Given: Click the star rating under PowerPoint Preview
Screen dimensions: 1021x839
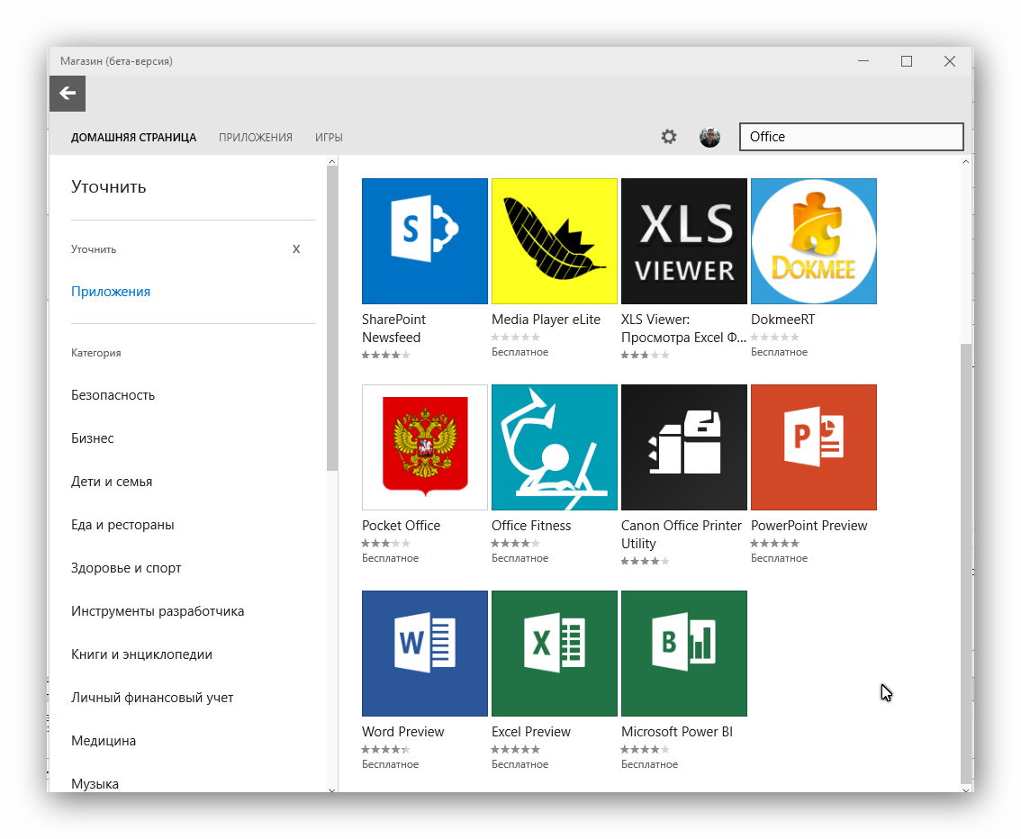Looking at the screenshot, I should 775,544.
